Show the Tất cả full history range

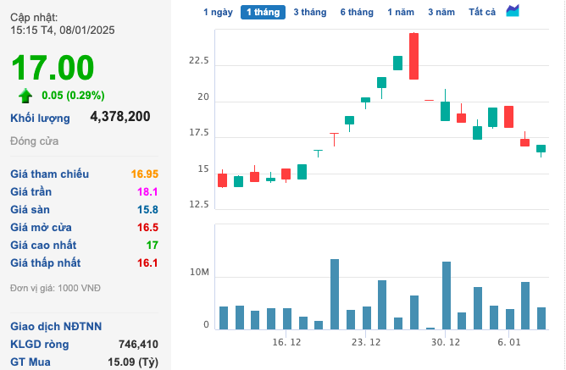pyautogui.click(x=482, y=12)
